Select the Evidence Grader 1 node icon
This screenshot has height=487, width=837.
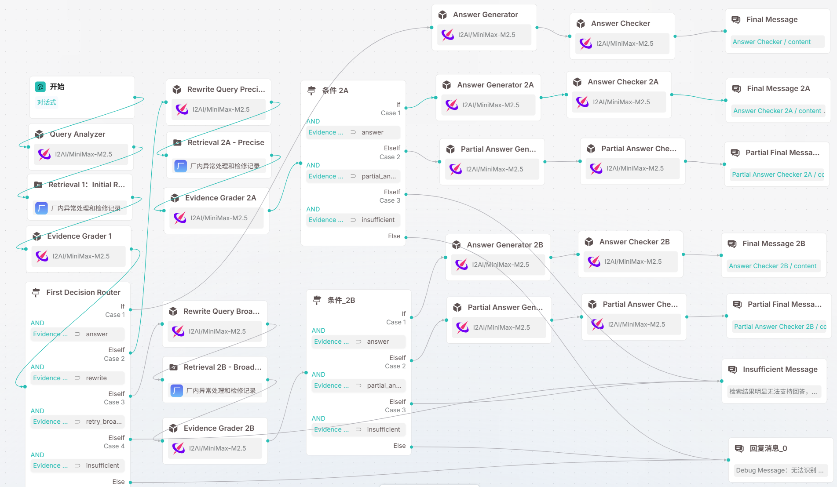pyautogui.click(x=37, y=236)
